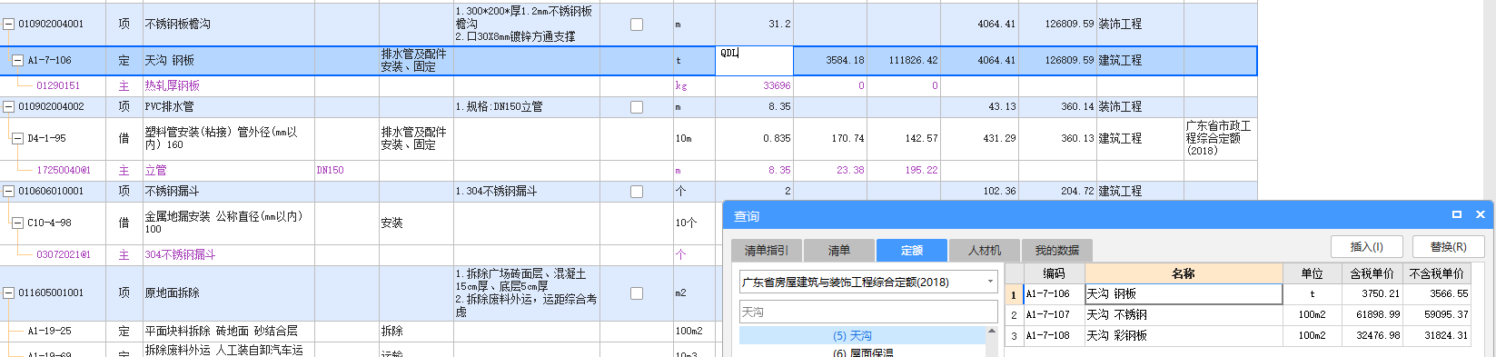Click the quantity value 33696
This screenshot has height=357, width=1496.
pyautogui.click(x=777, y=86)
